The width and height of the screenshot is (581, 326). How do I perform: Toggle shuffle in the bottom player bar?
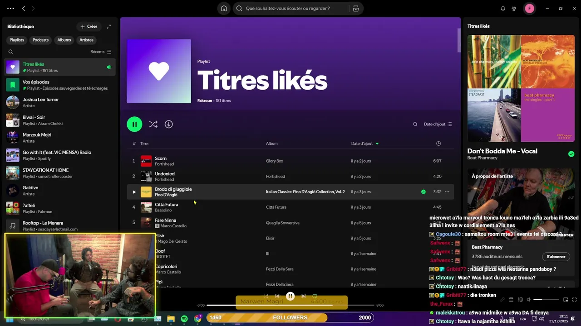click(x=266, y=296)
